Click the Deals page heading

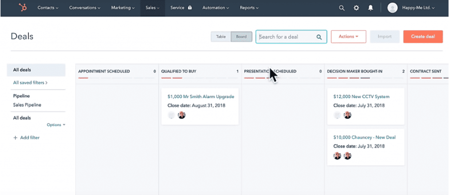pos(22,36)
